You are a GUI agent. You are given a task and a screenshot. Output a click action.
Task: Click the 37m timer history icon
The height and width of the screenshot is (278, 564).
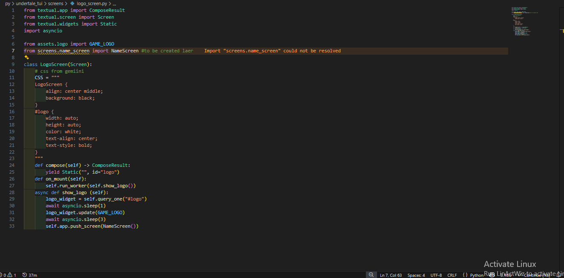click(x=25, y=275)
